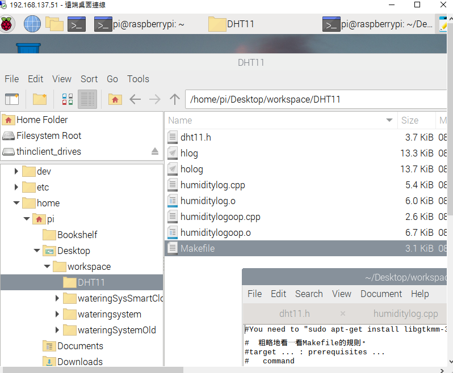
Task: Navigate back to previous folder
Action: 135,99
